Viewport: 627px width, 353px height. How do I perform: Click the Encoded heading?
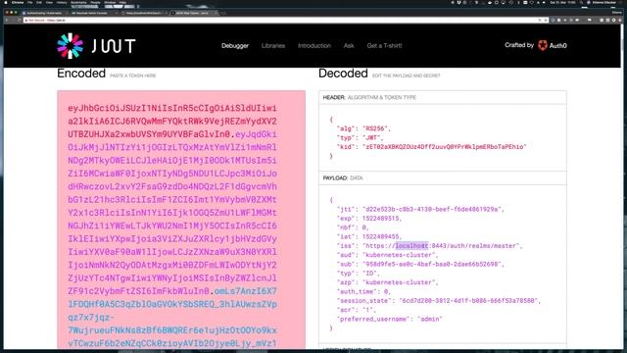pyautogui.click(x=81, y=74)
